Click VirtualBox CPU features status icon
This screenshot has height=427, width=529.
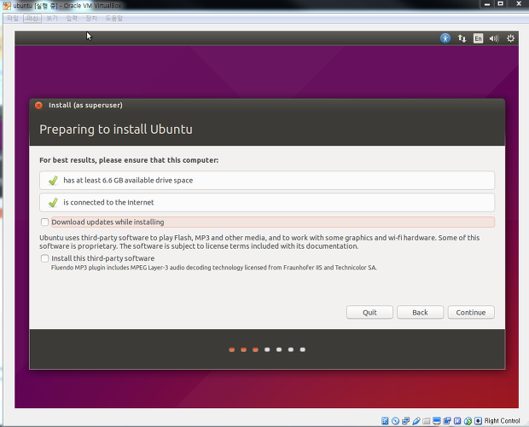point(457,420)
